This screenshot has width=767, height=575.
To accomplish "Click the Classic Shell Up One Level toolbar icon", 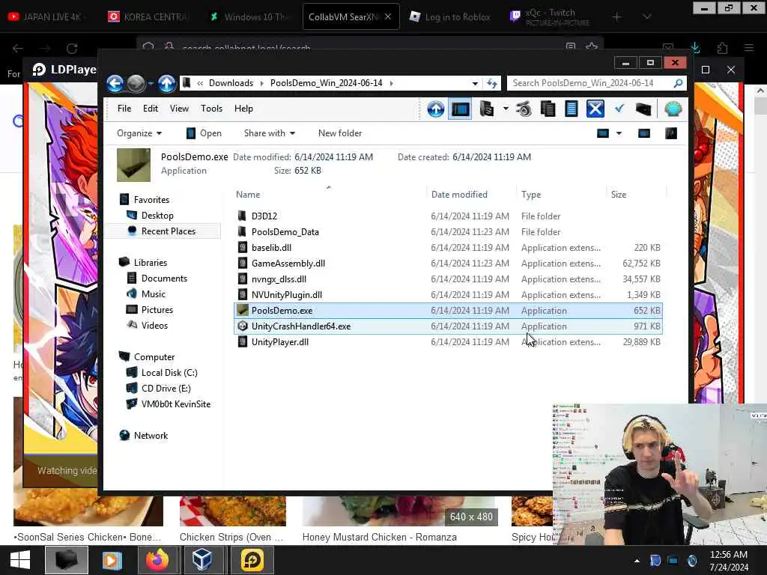I will point(435,109).
